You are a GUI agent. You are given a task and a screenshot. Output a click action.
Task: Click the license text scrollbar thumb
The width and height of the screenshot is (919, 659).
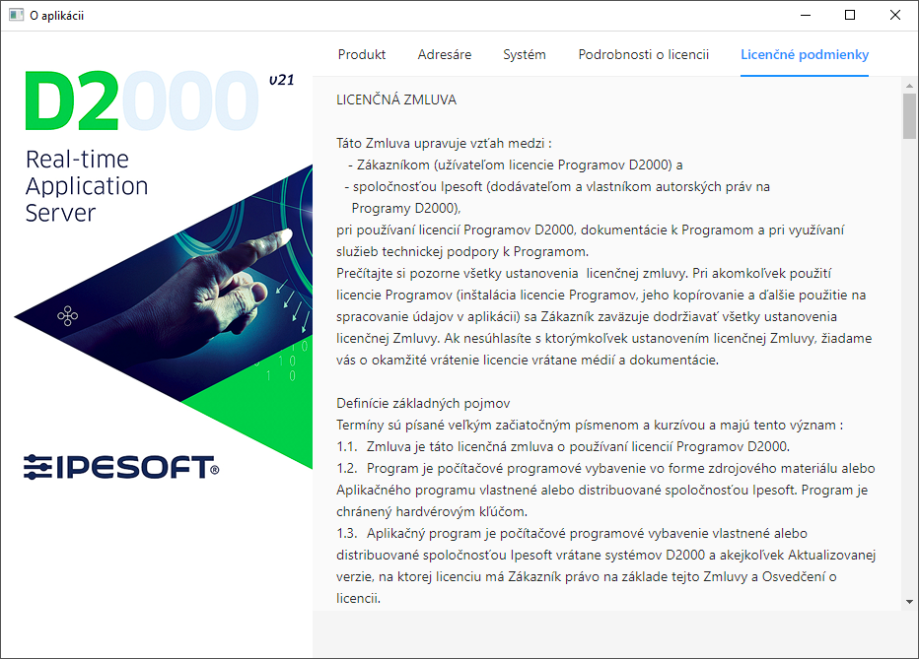(909, 117)
